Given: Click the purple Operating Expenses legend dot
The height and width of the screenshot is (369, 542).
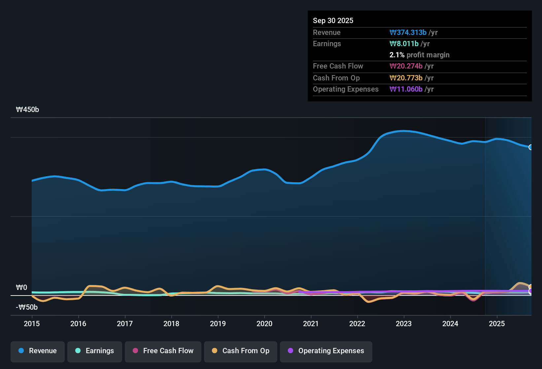Looking at the screenshot, I should coord(290,351).
